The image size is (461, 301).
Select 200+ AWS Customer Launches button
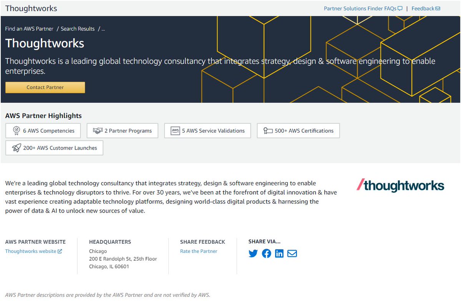point(55,148)
